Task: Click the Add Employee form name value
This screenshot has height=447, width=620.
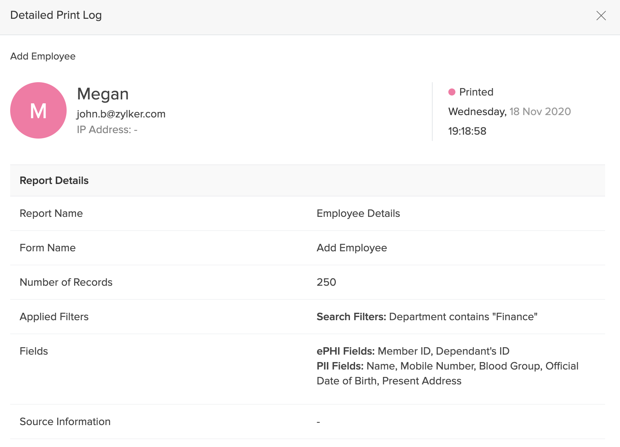Action: click(352, 248)
